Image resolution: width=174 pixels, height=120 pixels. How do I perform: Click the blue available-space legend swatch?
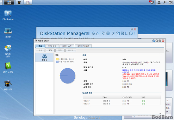tap(57, 62)
